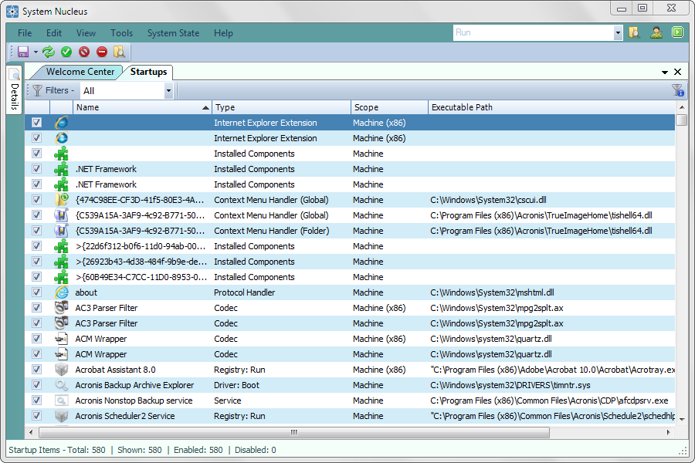The width and height of the screenshot is (695, 463).
Task: Click the blue filter funnel icon on the right
Action: (x=676, y=90)
